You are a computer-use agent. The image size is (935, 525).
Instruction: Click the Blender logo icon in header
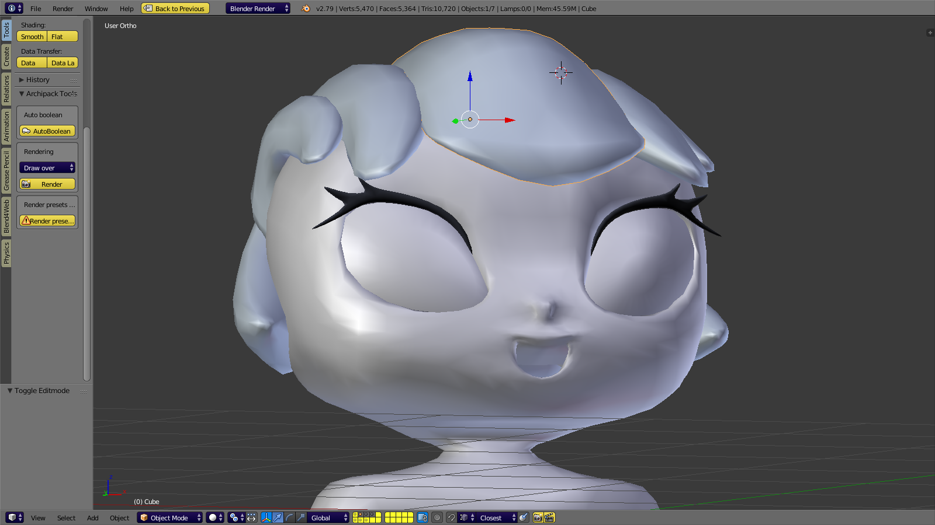click(x=306, y=8)
